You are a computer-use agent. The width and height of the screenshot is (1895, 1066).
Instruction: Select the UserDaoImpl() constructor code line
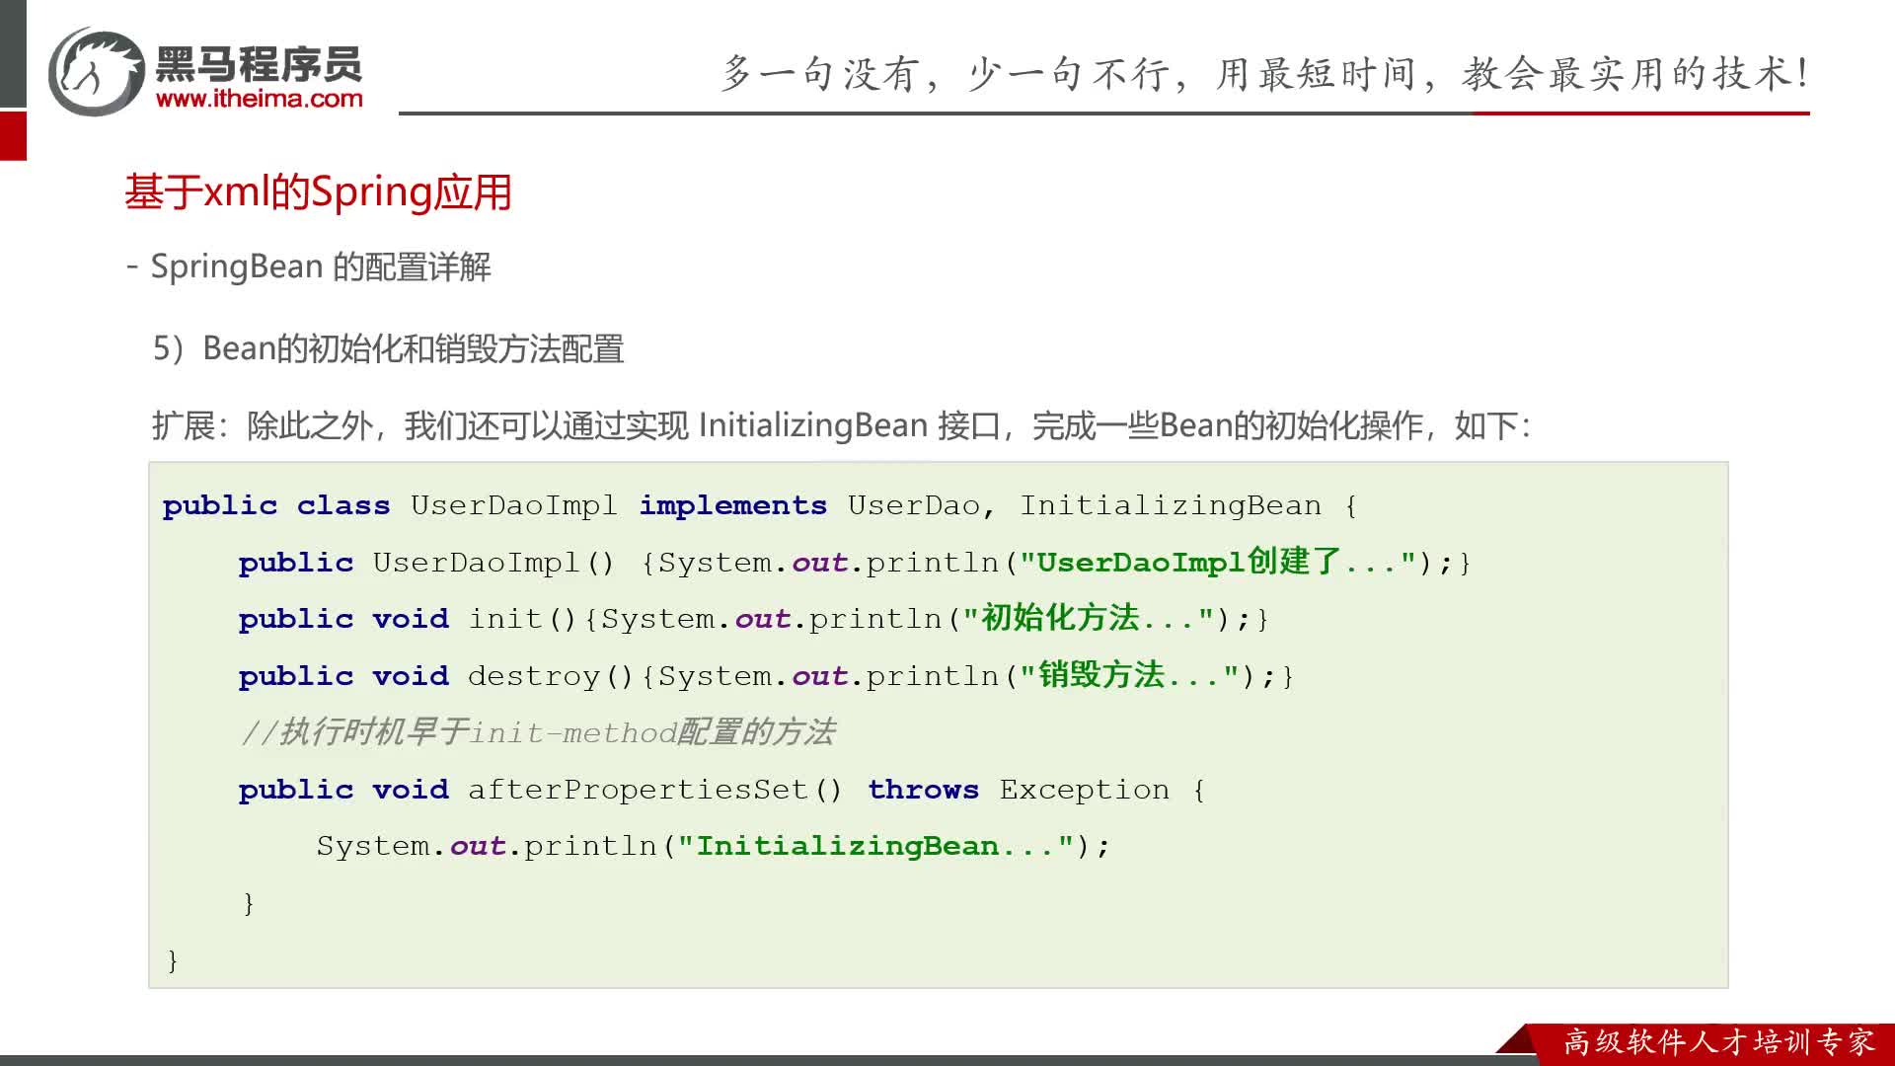pos(855,562)
